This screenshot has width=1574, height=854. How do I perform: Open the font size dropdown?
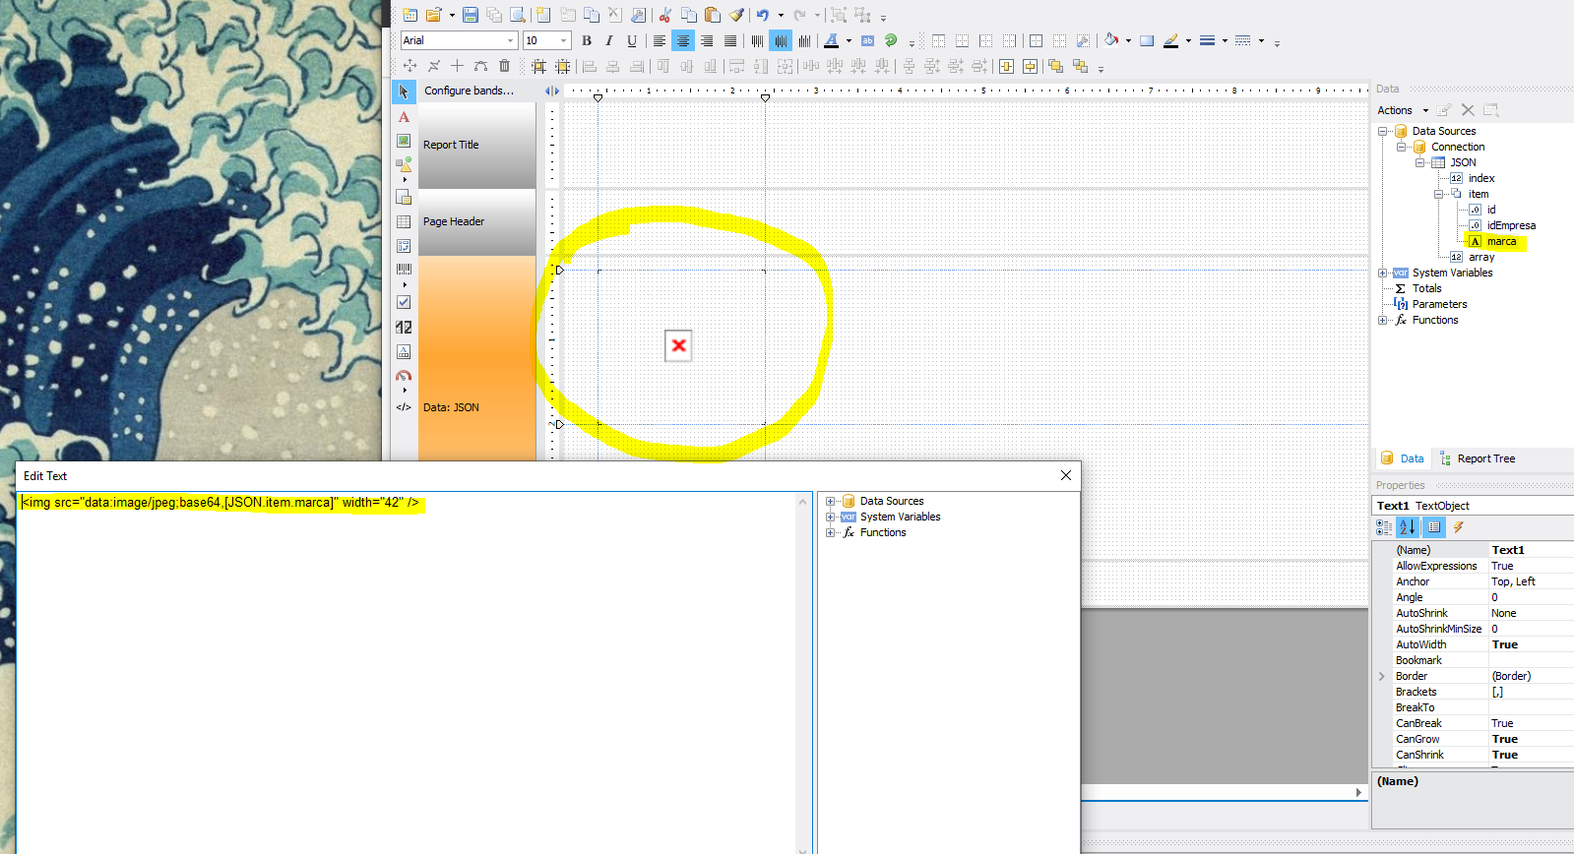pyautogui.click(x=564, y=40)
